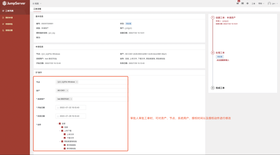
Task: Expand the 帮助 help dropdown
Action: pos(261,4)
